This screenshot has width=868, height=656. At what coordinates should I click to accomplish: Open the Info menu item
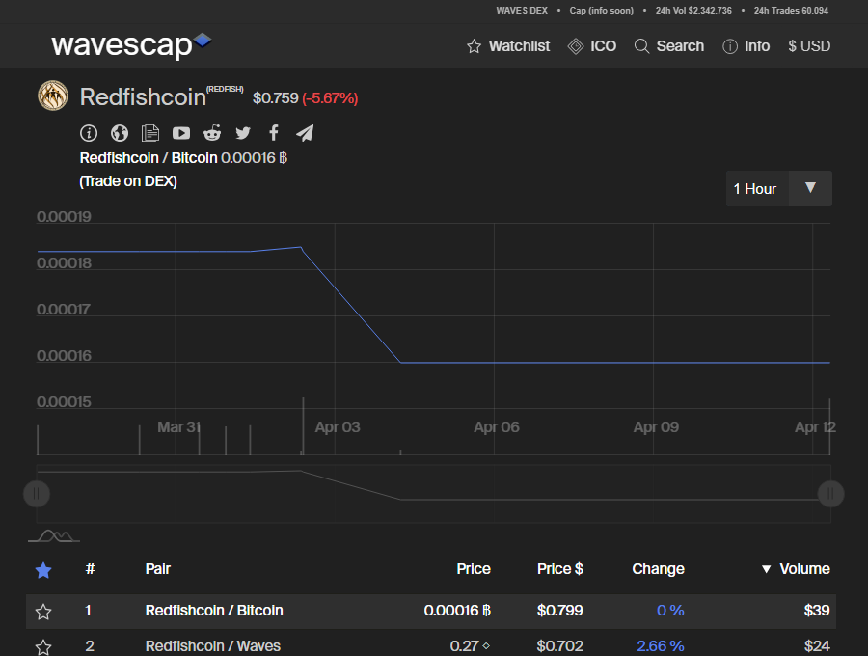click(x=757, y=46)
